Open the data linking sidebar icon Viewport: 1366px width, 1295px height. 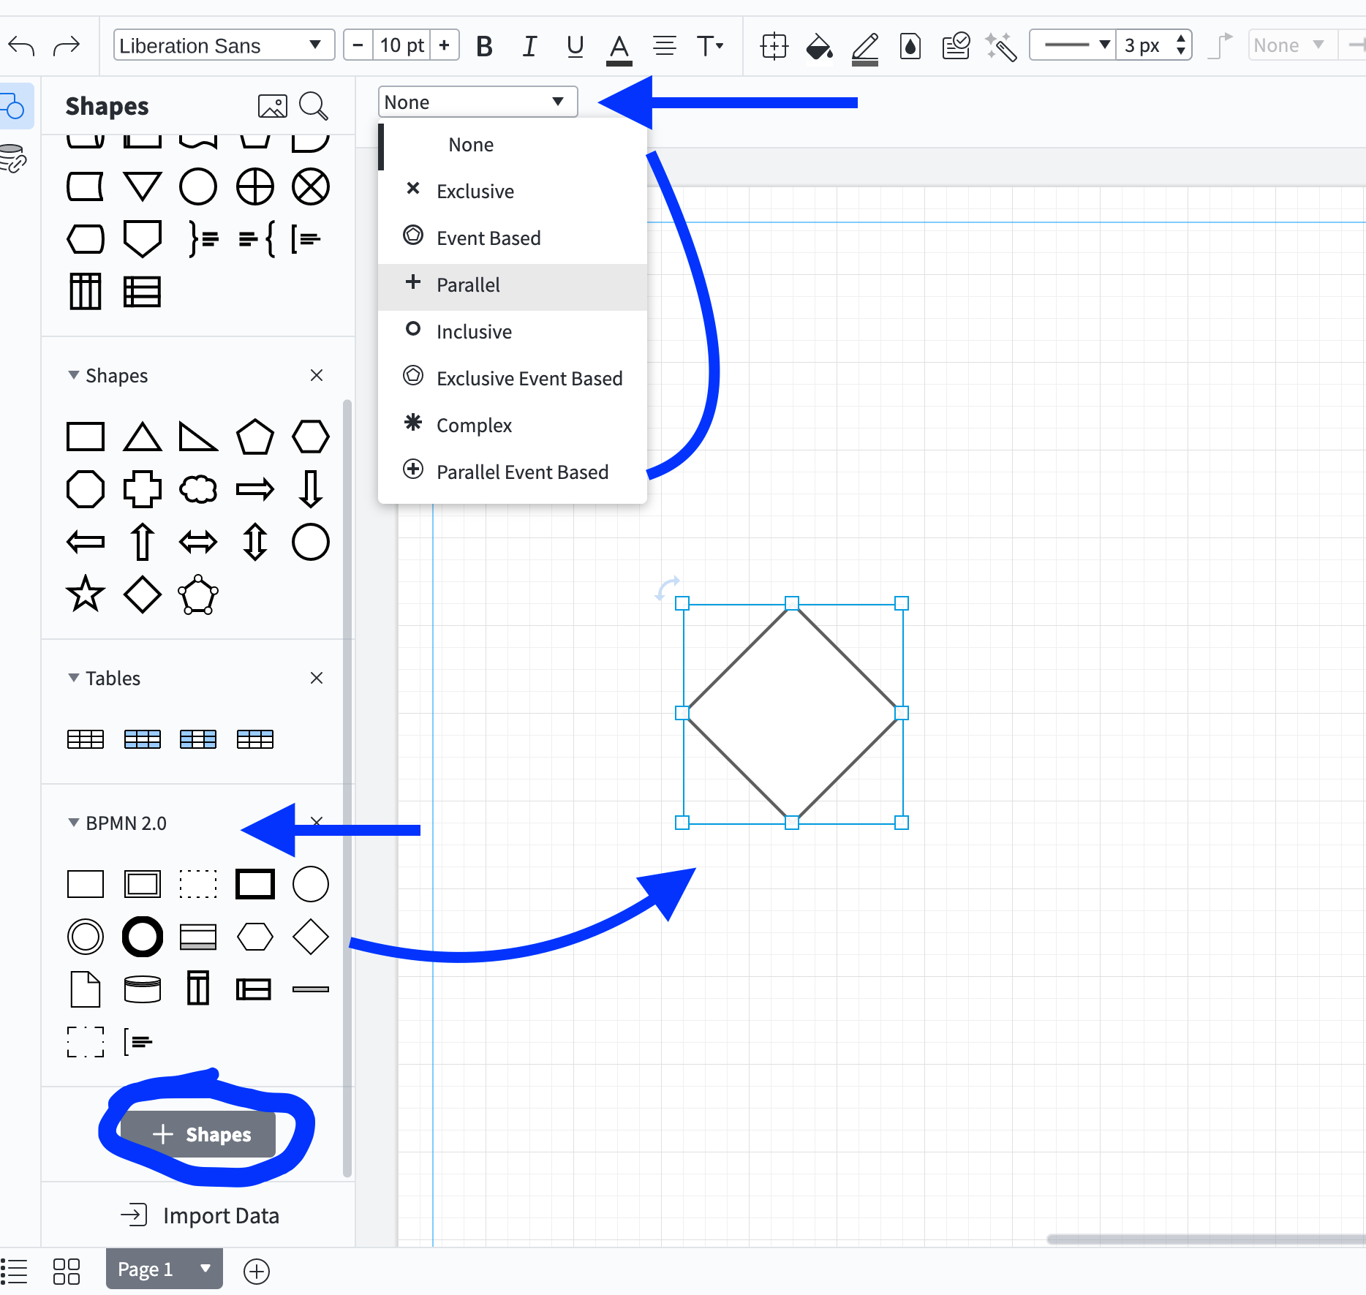coord(13,158)
